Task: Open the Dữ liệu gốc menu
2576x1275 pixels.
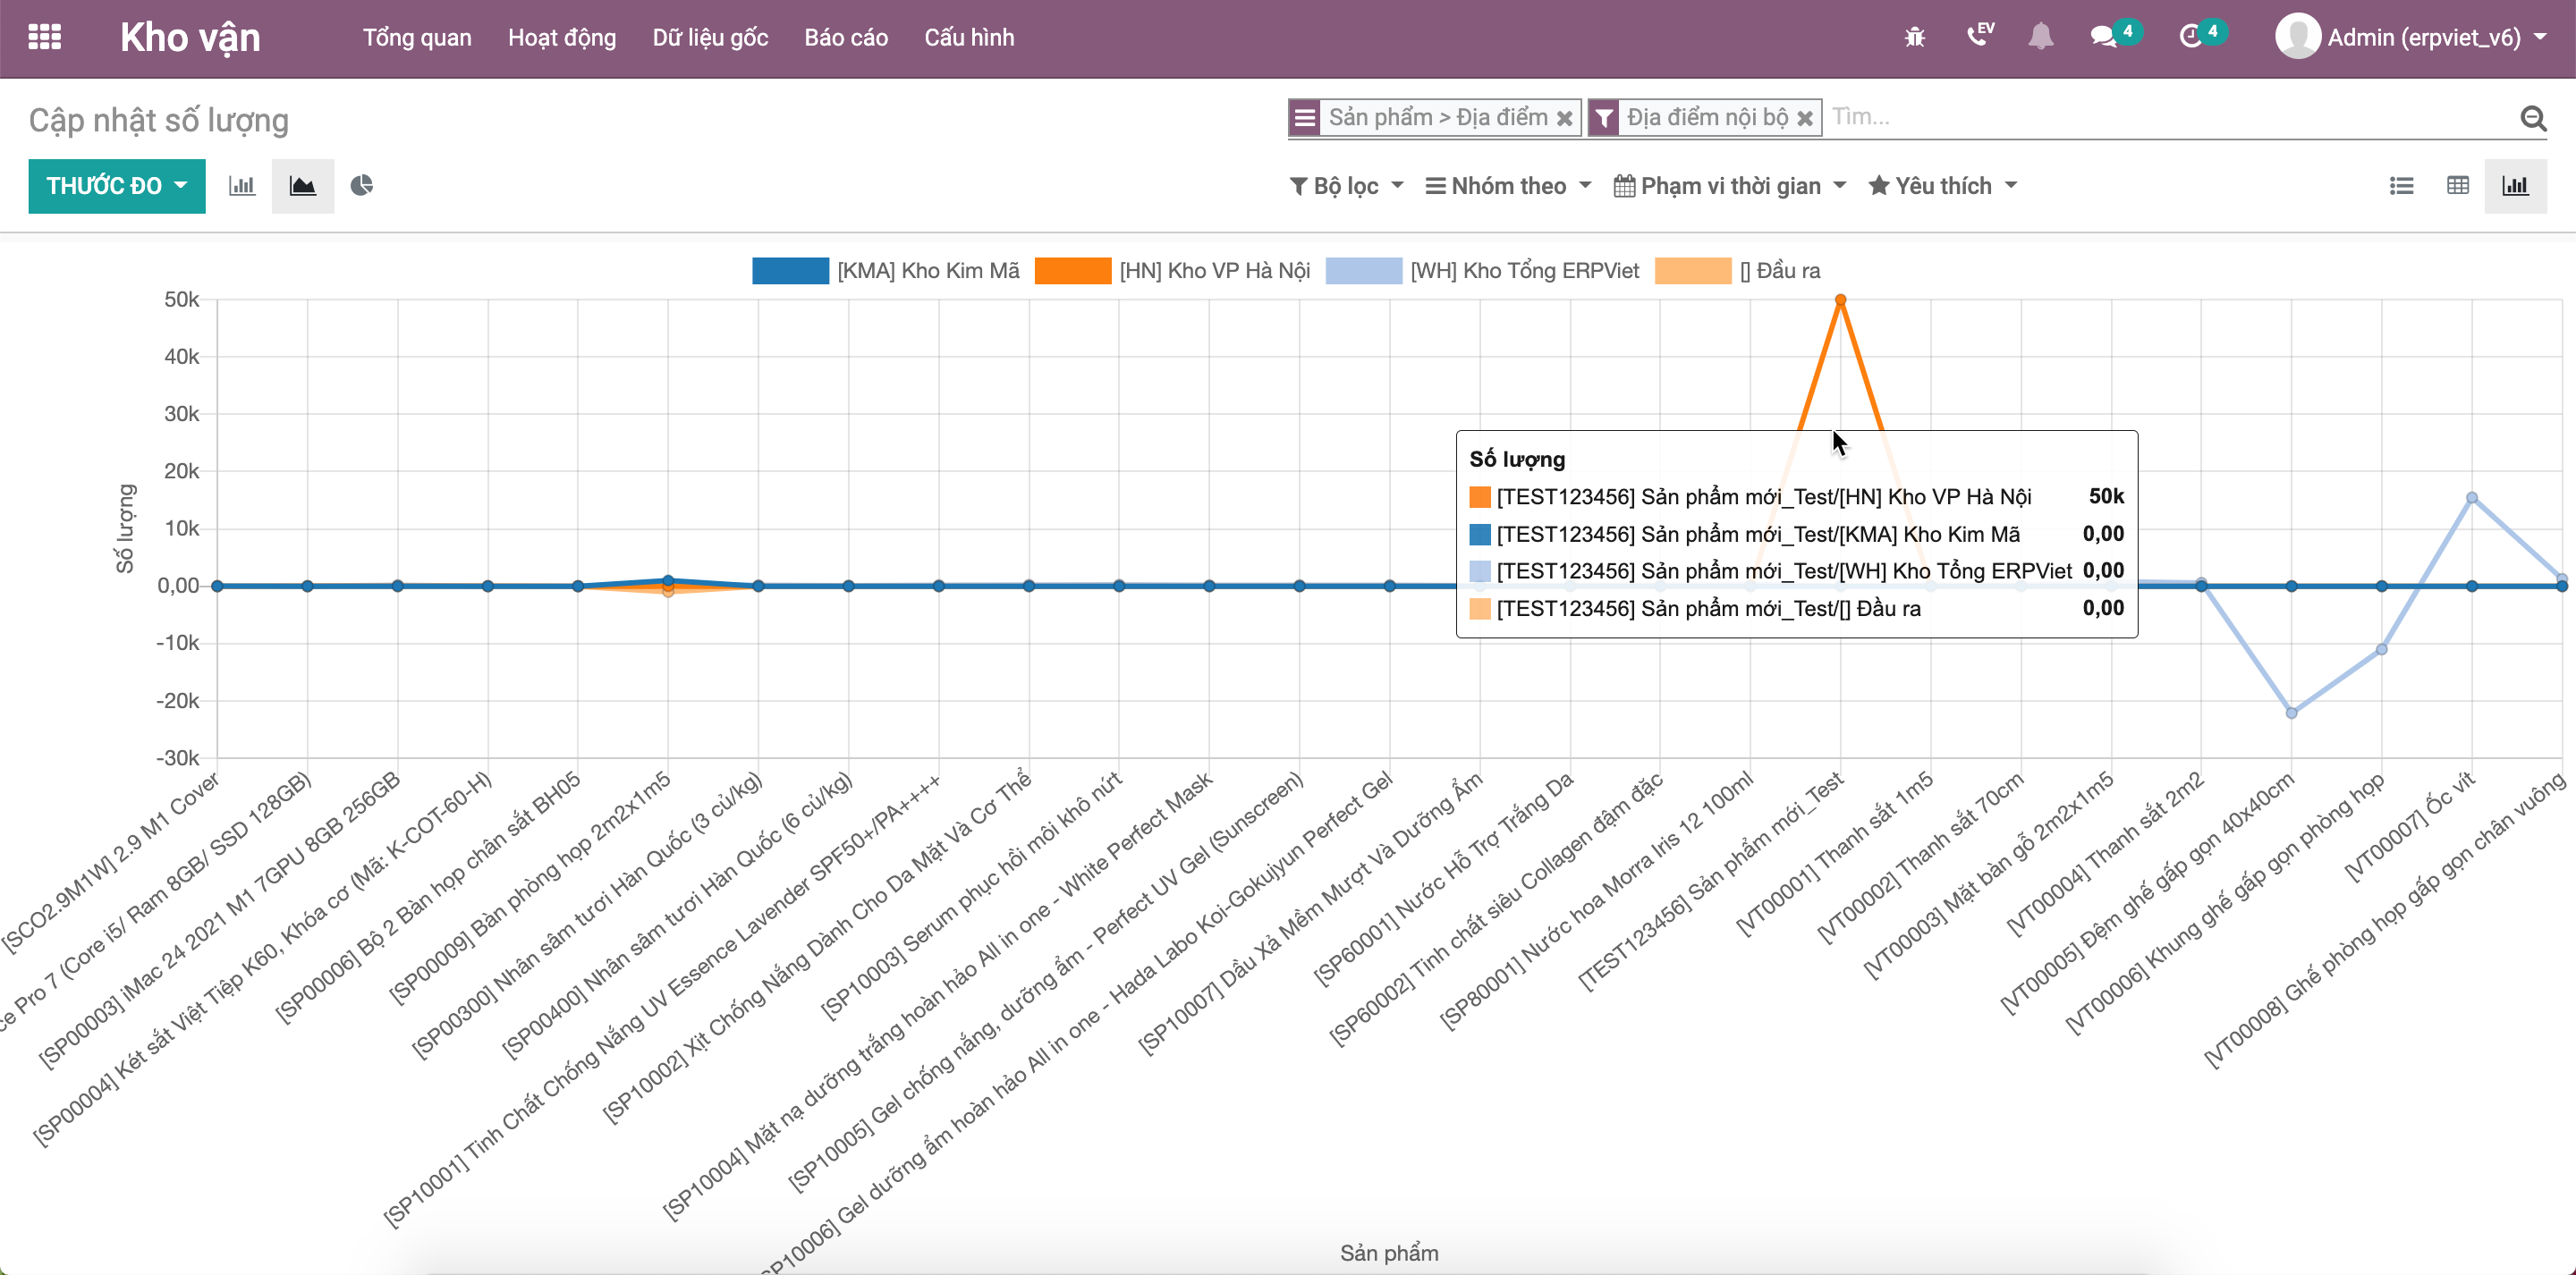Action: tap(710, 38)
